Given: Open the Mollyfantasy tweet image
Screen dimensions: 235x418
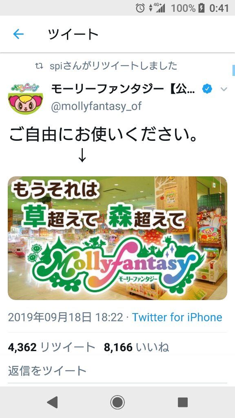Looking at the screenshot, I should (117, 238).
